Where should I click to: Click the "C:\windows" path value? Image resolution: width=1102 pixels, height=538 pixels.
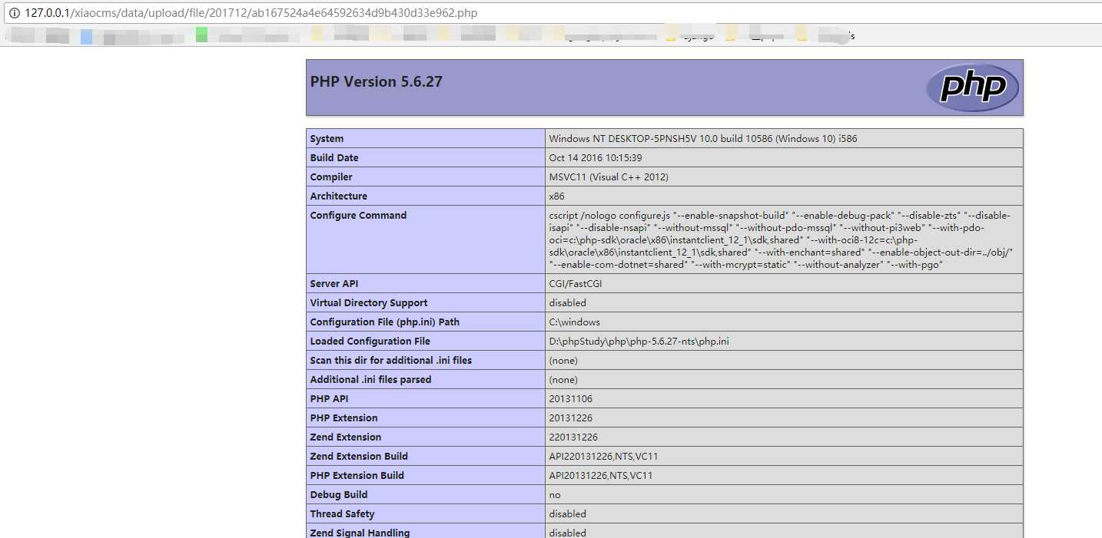coord(574,322)
